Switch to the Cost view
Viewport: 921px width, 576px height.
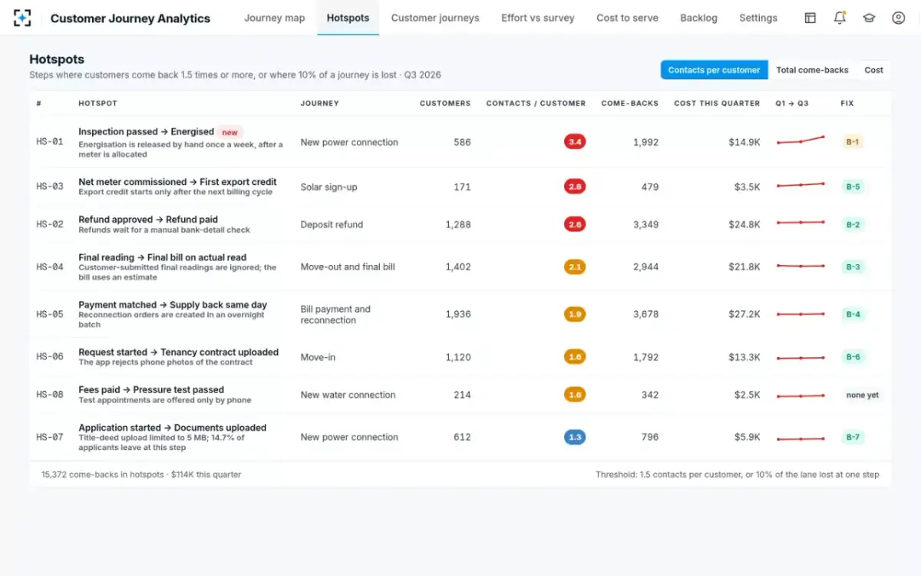click(873, 70)
